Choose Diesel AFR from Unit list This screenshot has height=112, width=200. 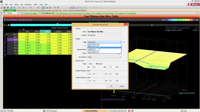point(104,46)
